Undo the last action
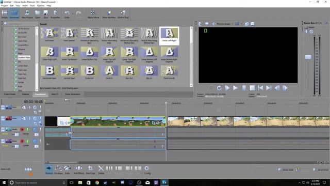Screen dimensions: 330x186 pyautogui.click(x=67, y=14)
